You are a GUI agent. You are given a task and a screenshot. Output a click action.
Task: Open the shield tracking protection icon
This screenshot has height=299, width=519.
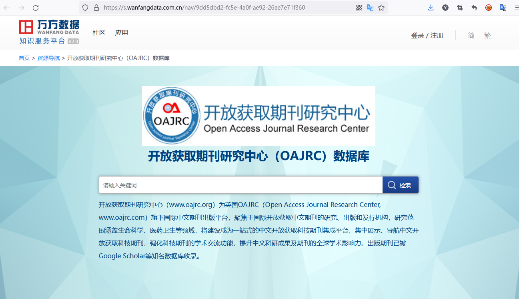click(85, 8)
